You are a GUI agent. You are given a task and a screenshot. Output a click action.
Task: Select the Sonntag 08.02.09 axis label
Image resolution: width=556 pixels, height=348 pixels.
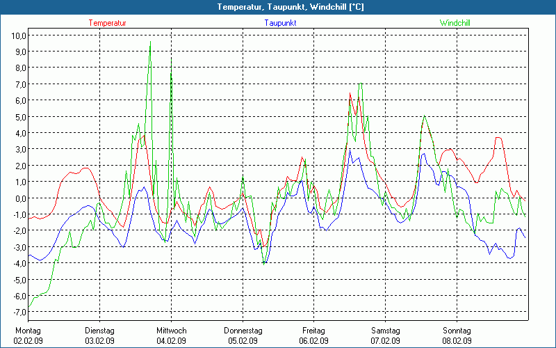(457, 335)
